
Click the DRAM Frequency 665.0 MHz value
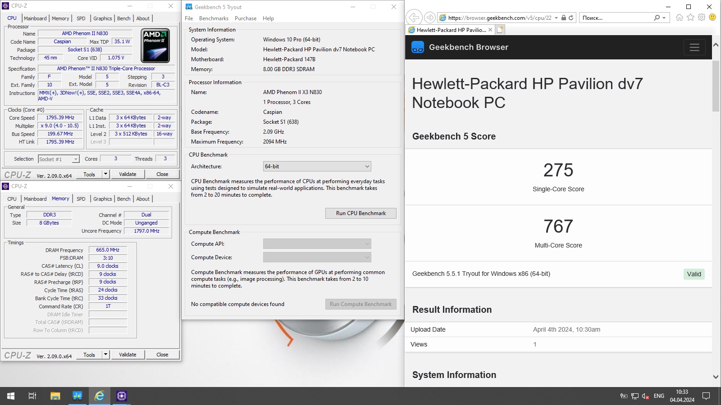tap(108, 250)
